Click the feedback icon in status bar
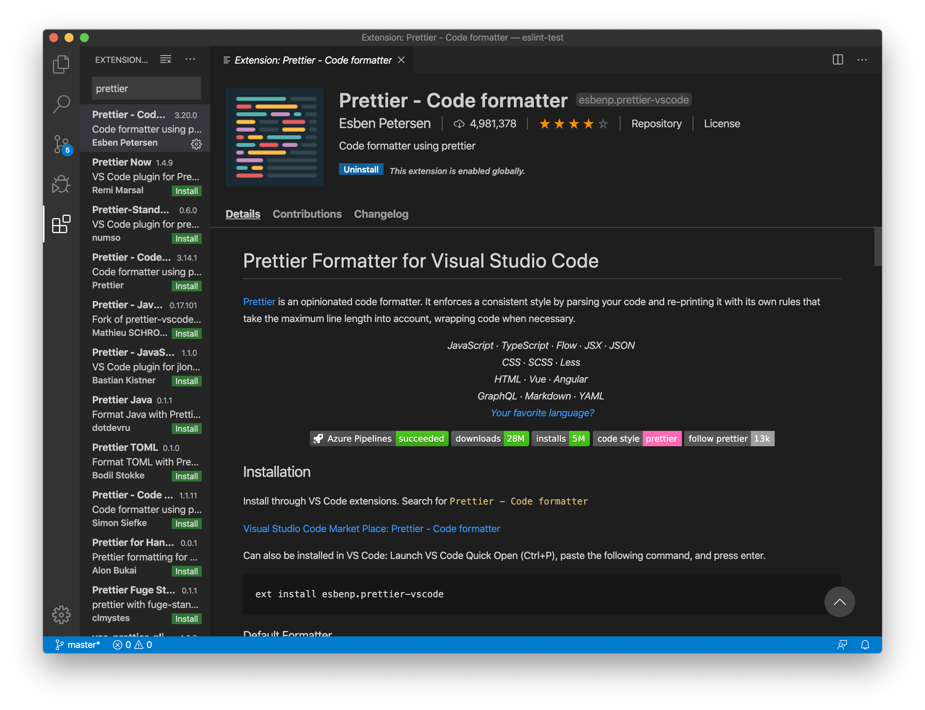 click(x=842, y=644)
